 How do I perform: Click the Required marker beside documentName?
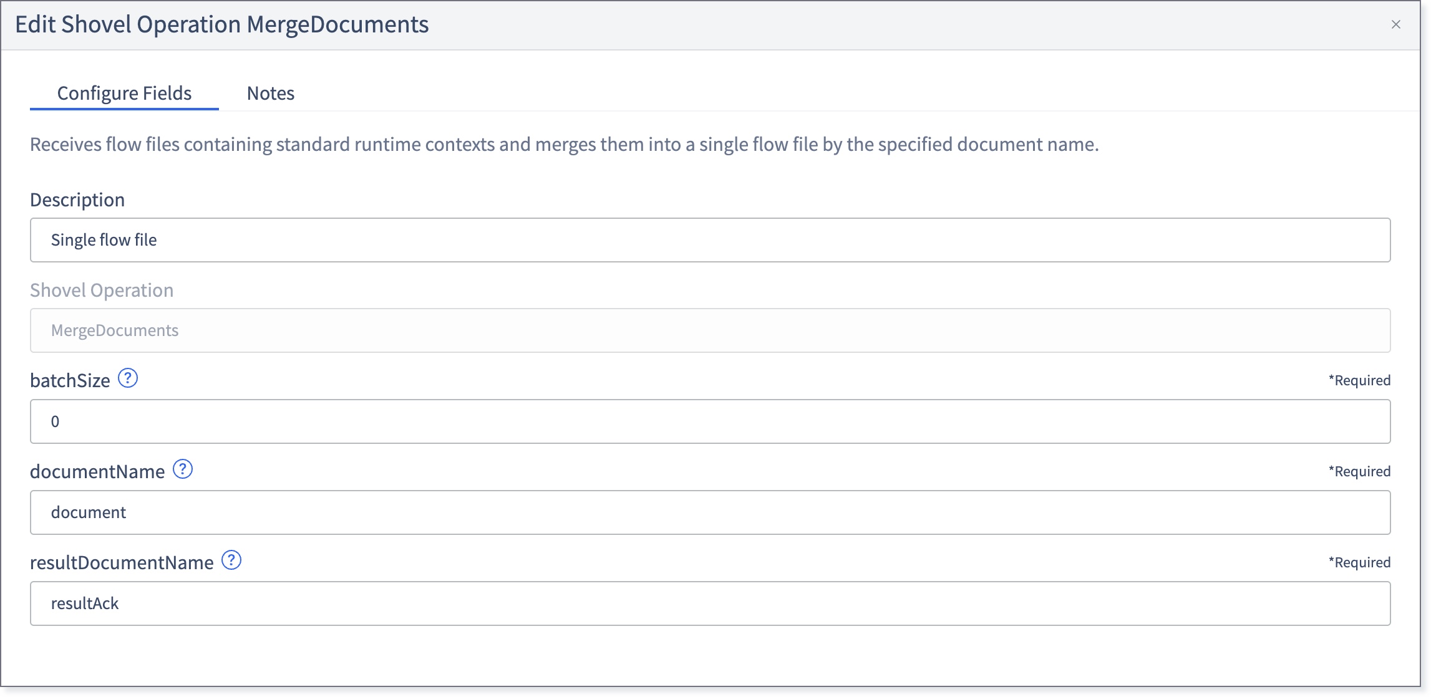click(x=1359, y=471)
